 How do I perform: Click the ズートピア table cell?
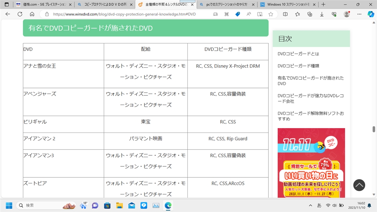coord(63,188)
